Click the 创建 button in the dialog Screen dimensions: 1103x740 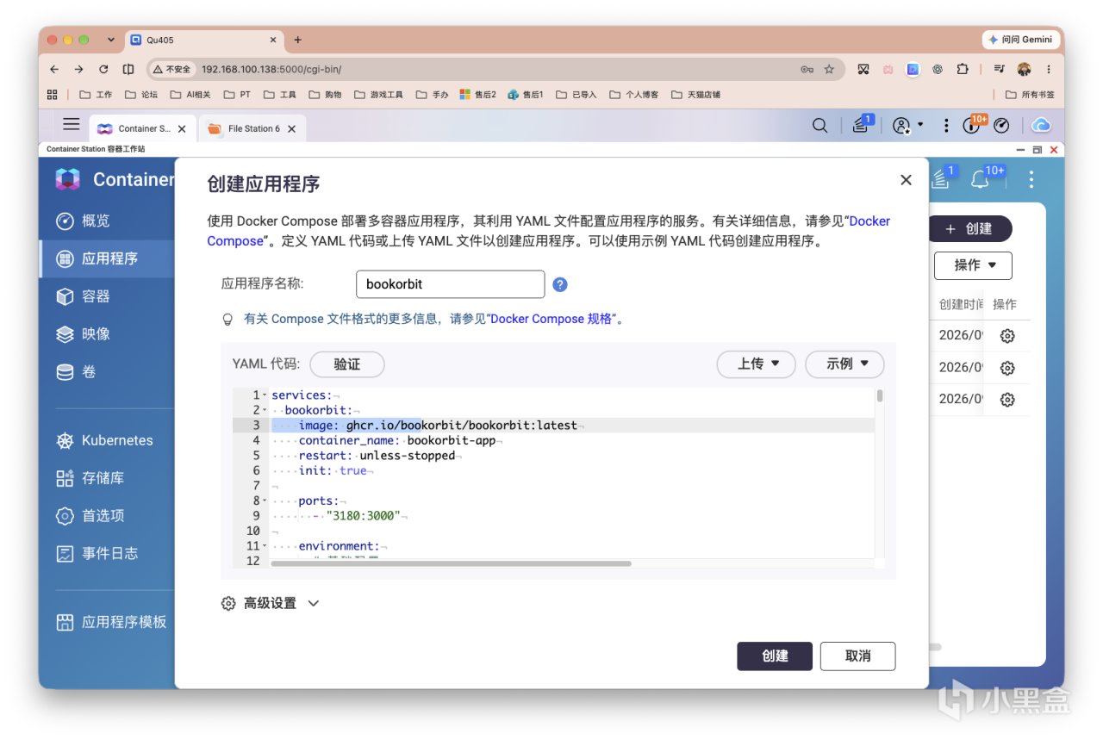[x=775, y=656]
